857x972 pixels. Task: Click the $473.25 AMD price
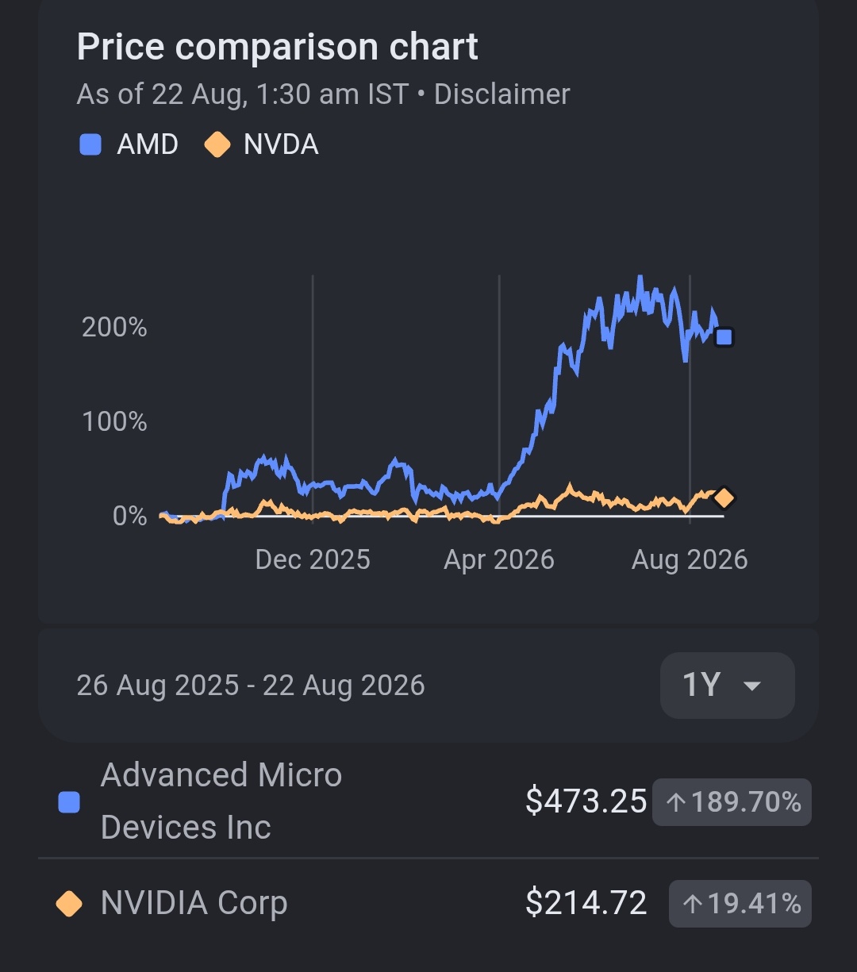tap(586, 802)
